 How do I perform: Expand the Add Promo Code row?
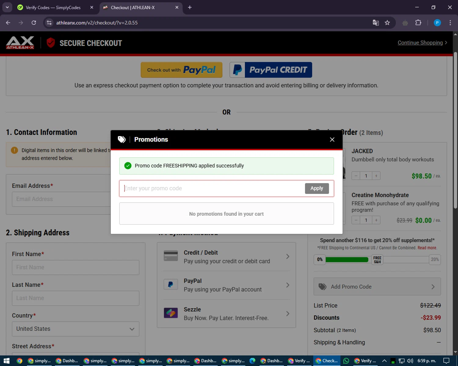click(377, 287)
